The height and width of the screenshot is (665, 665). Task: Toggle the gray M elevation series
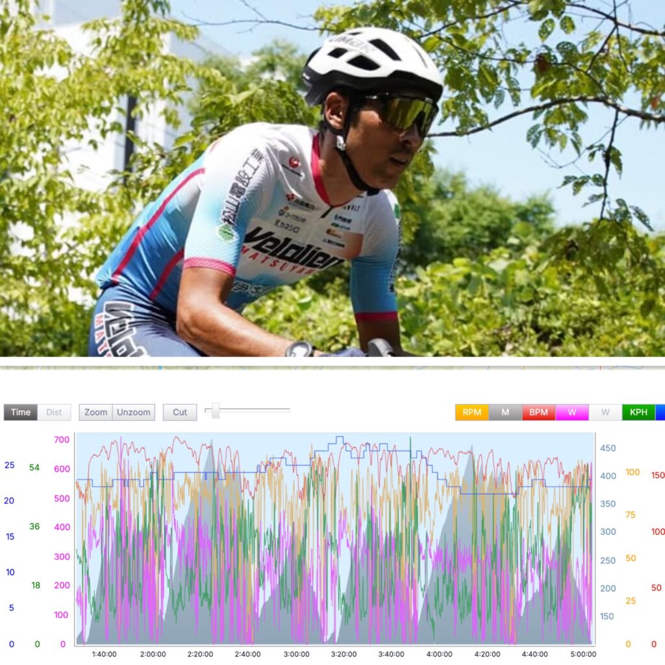505,412
